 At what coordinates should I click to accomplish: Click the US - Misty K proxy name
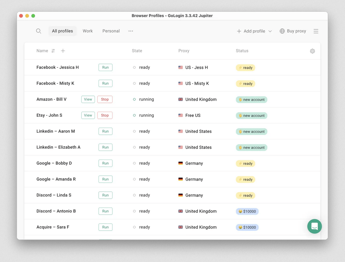point(197,83)
